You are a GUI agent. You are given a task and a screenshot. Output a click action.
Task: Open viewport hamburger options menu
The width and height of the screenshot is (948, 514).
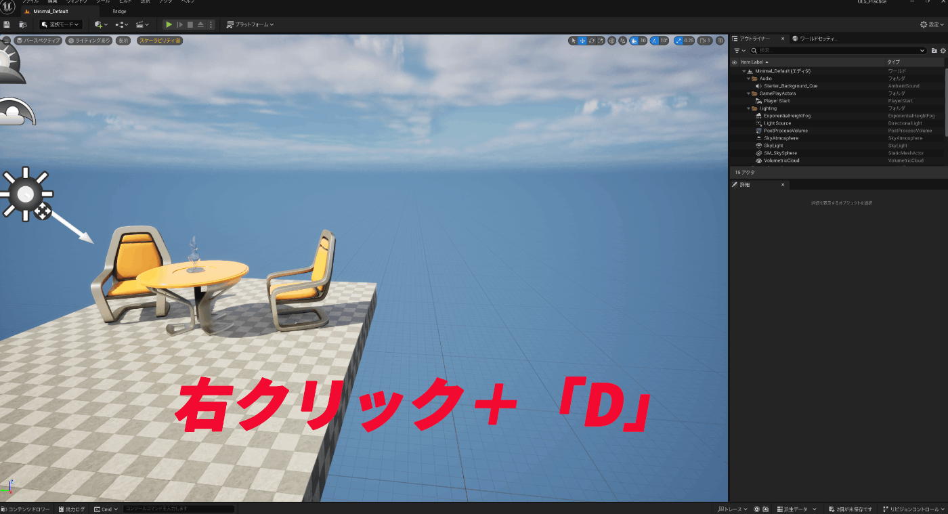click(x=7, y=41)
